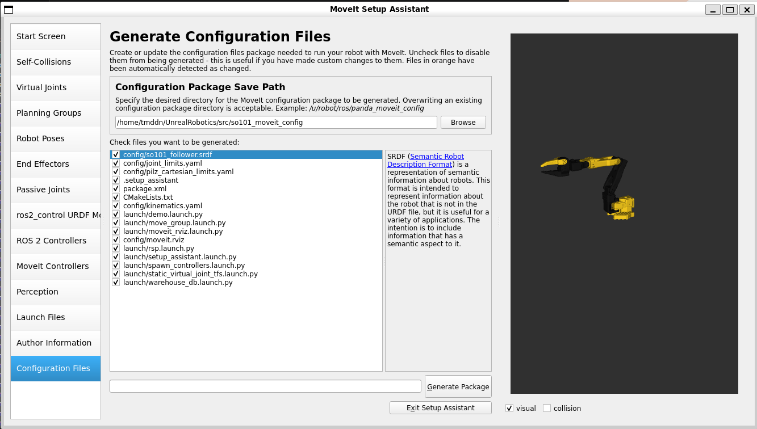Select package.xml file name
The width and height of the screenshot is (757, 429).
pos(144,188)
